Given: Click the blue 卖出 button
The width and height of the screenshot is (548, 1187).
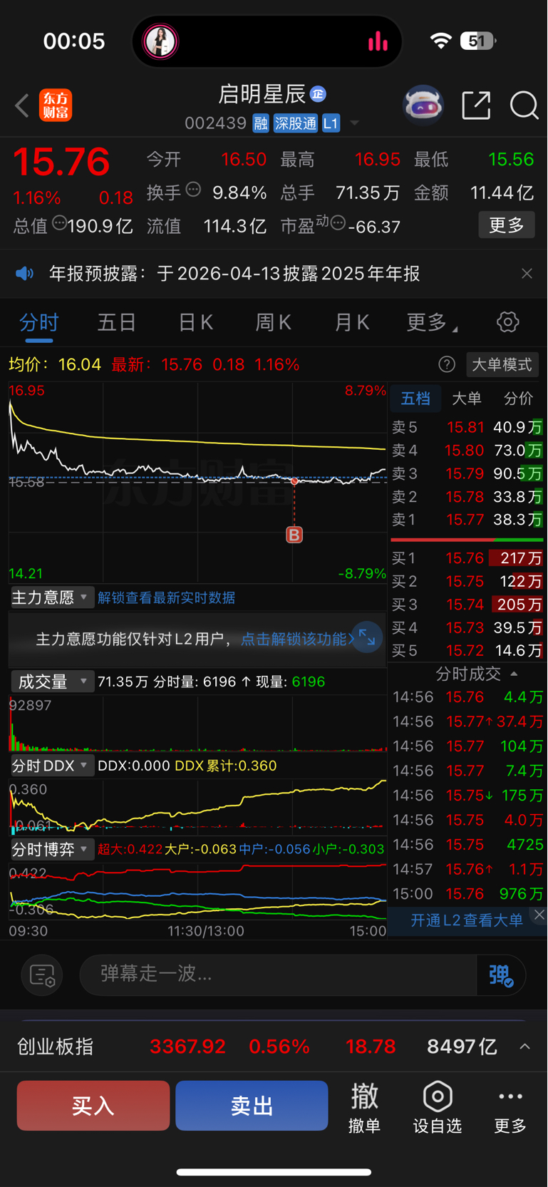Looking at the screenshot, I should [x=252, y=1106].
